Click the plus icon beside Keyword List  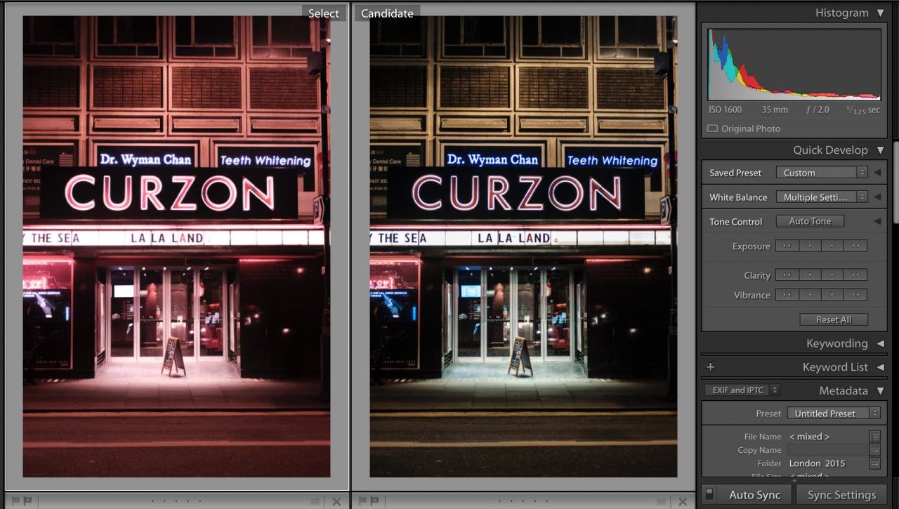[x=710, y=366]
